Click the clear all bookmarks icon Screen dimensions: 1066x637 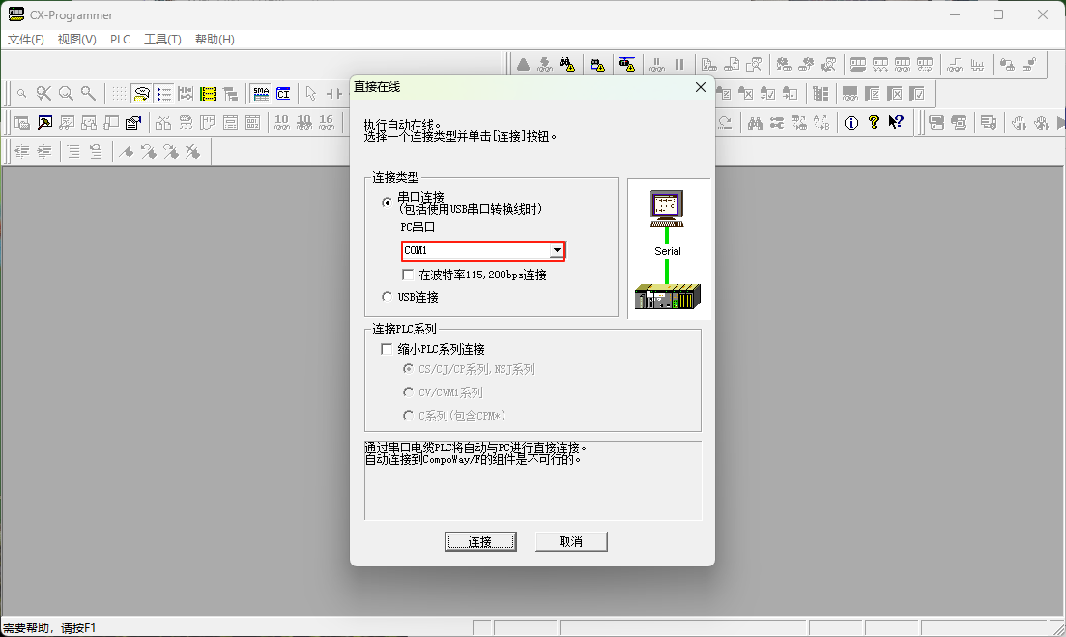click(193, 151)
